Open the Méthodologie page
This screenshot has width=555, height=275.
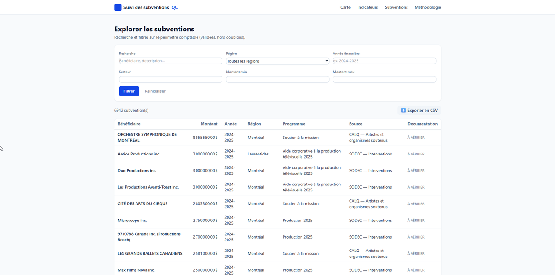(428, 7)
